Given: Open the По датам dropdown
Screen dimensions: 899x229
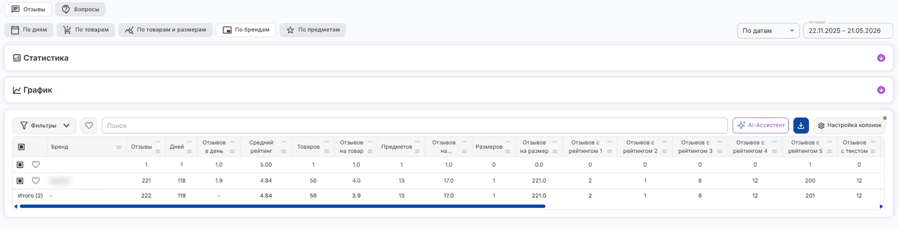Looking at the screenshot, I should click(768, 30).
